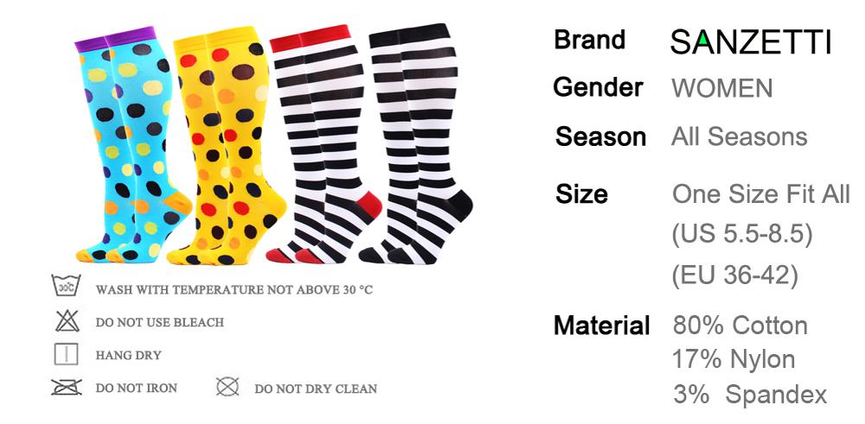Click the All Seasons text
The height and width of the screenshot is (424, 865).
[739, 136]
